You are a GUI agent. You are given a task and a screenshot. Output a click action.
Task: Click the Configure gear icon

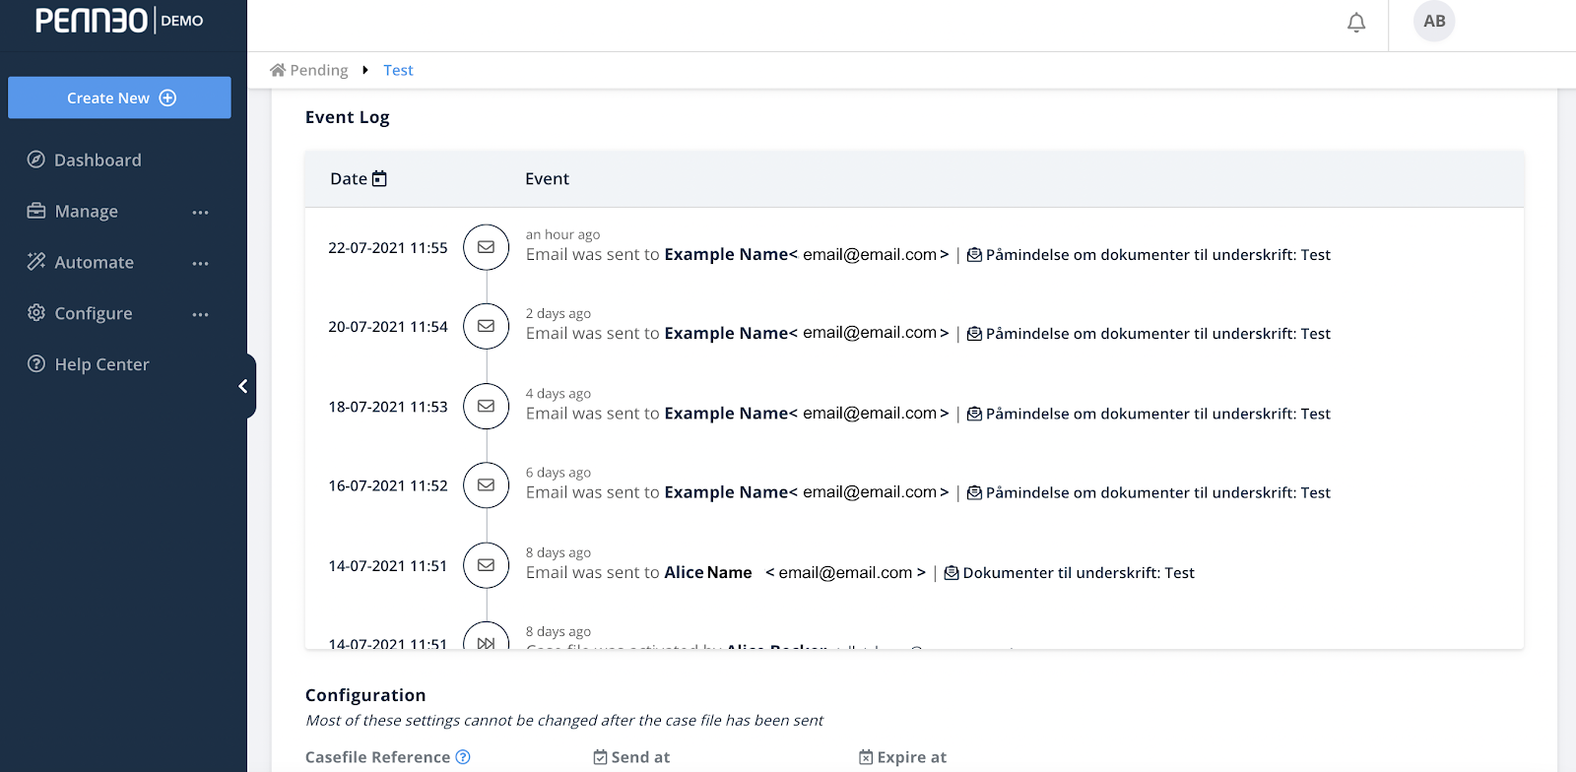[x=36, y=312]
